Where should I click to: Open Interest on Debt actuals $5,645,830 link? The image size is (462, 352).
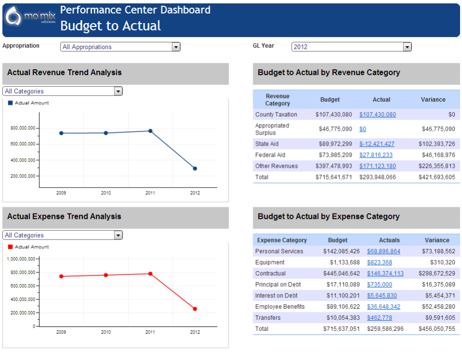tap(382, 295)
